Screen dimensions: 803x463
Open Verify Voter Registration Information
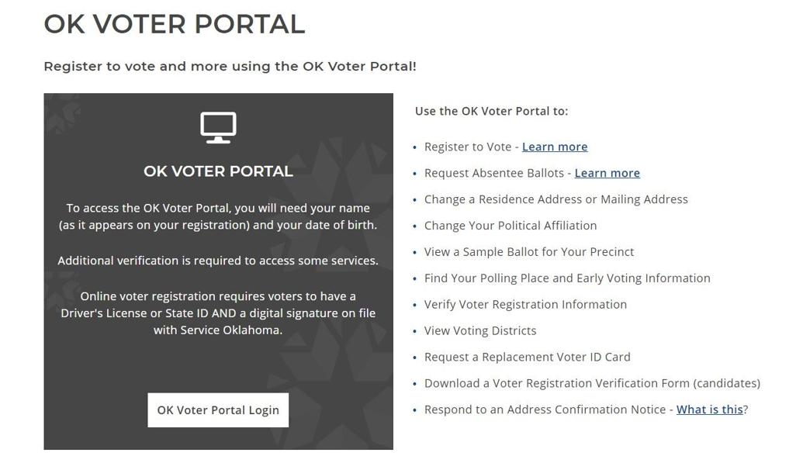click(x=525, y=304)
